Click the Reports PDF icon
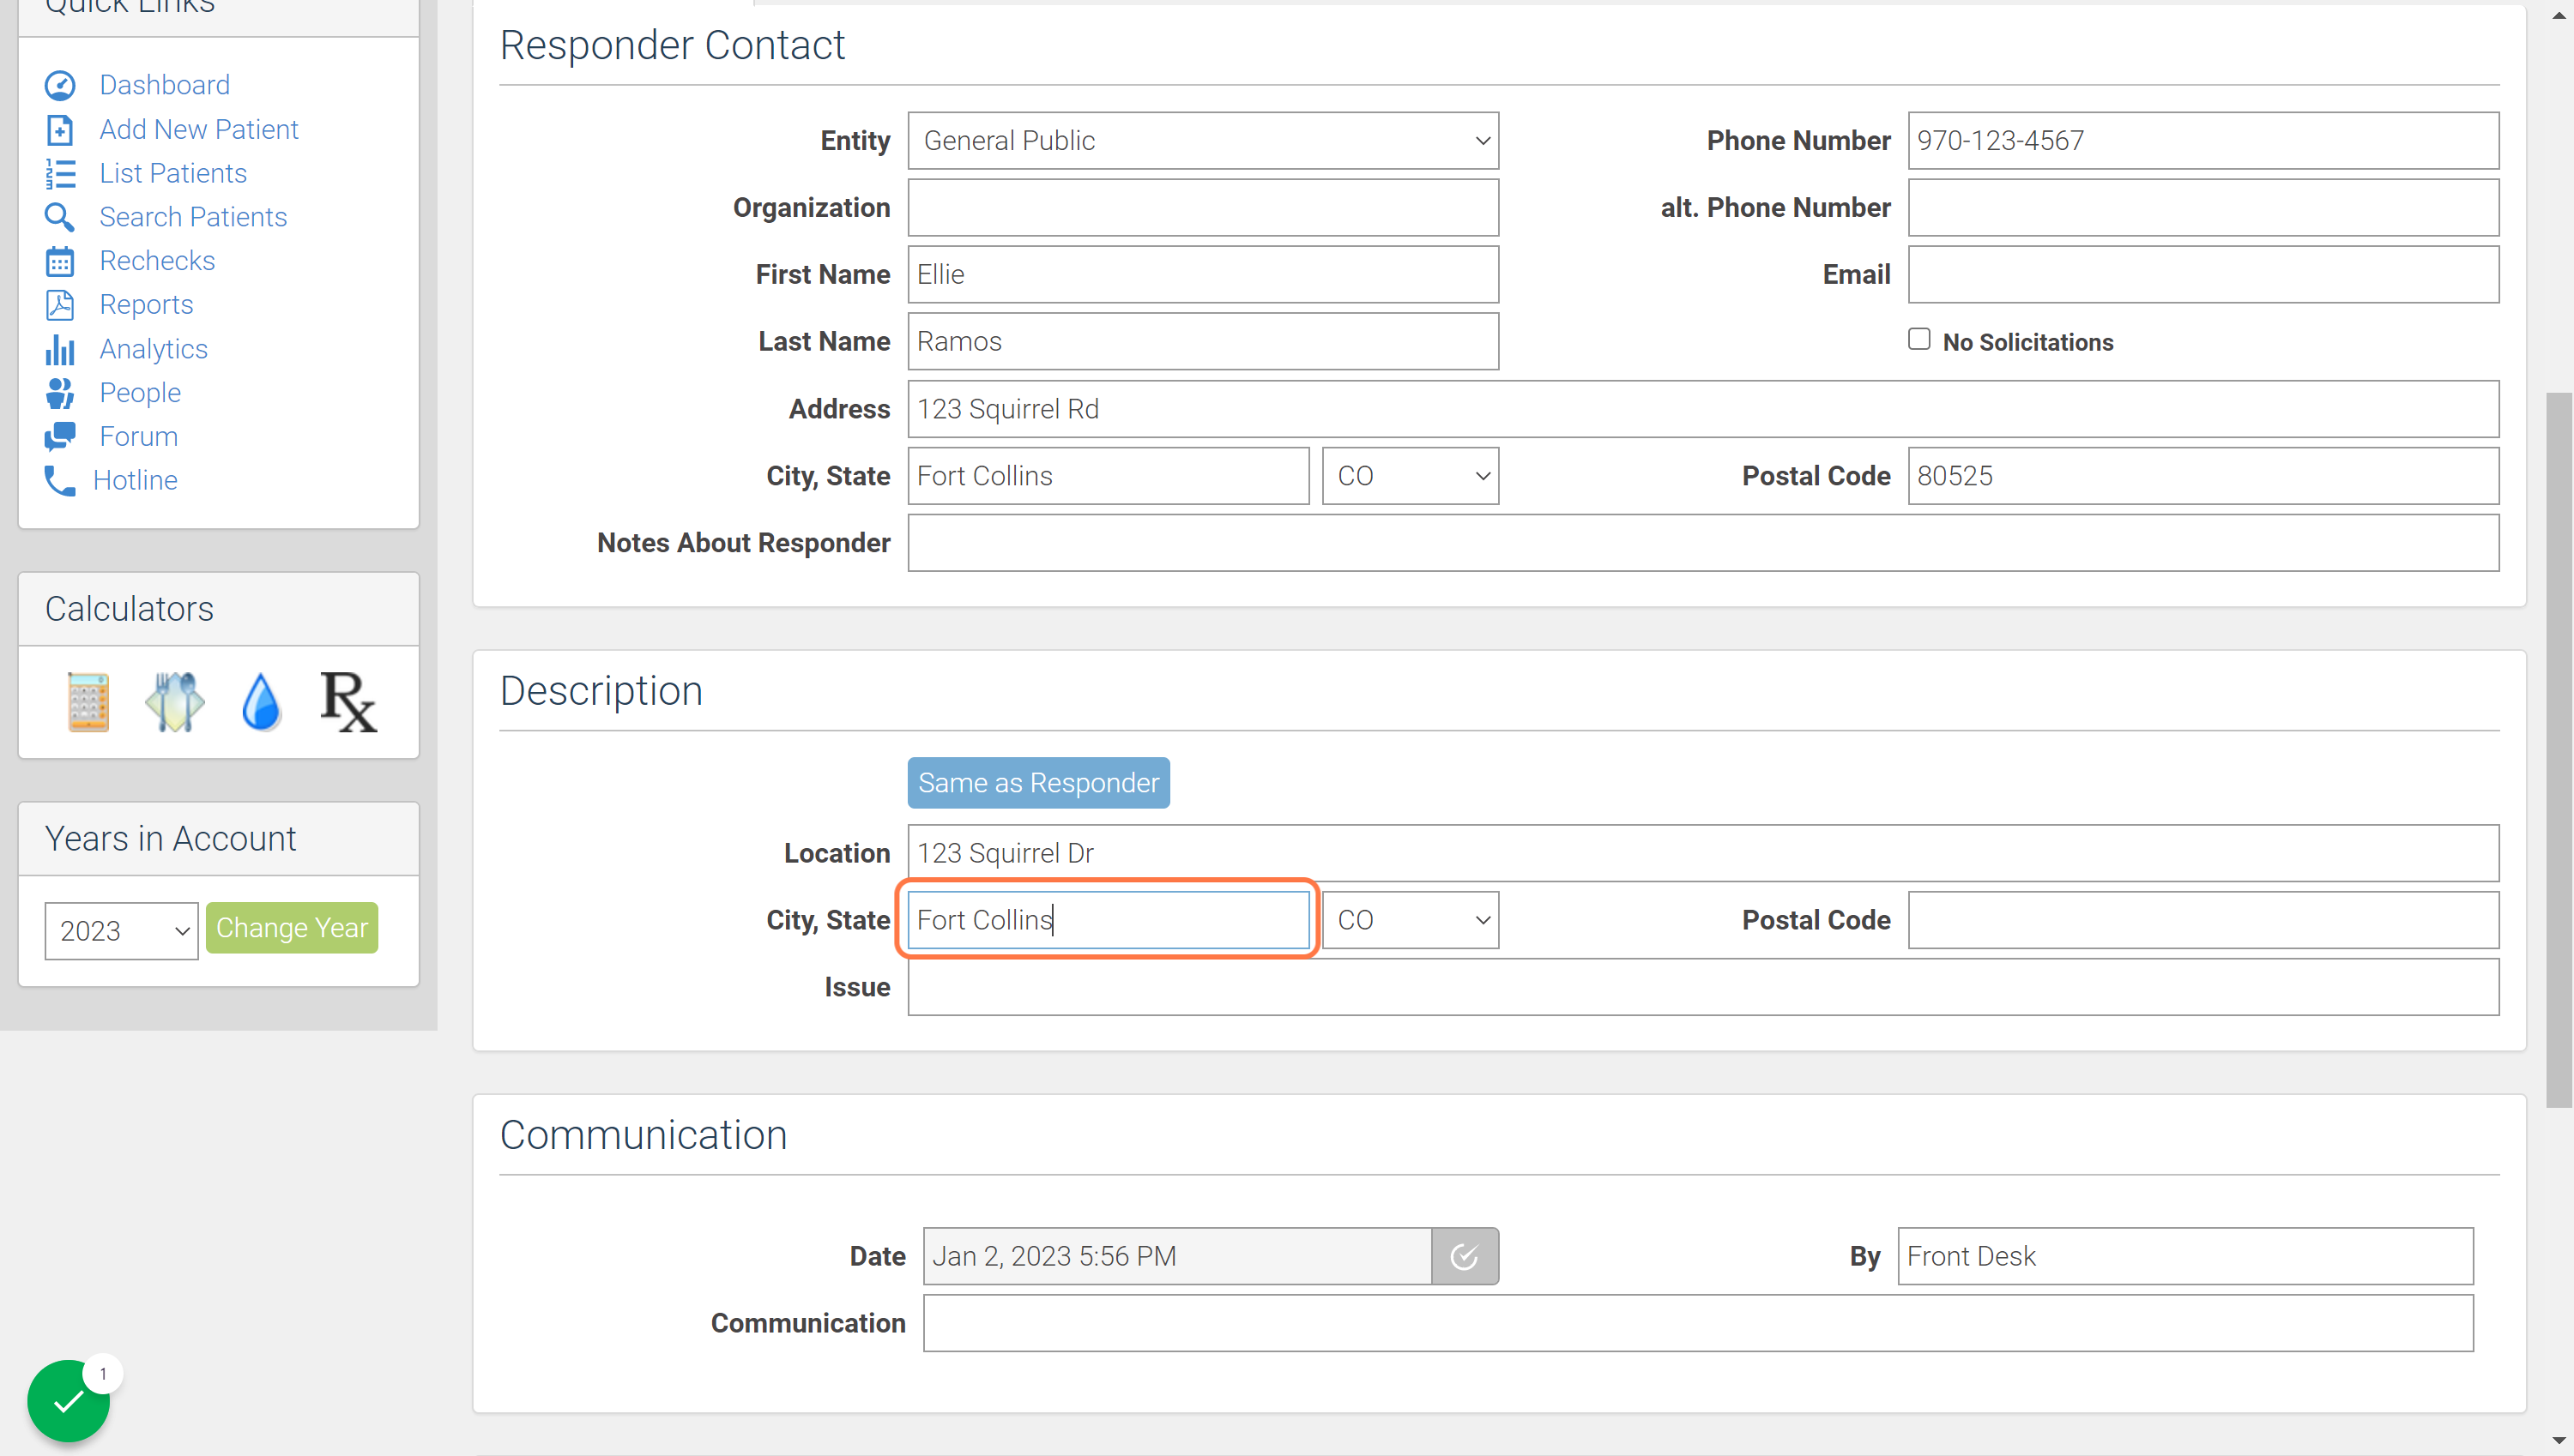This screenshot has width=2574, height=1456. click(x=60, y=305)
